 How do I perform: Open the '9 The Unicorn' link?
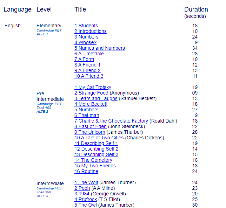pyautogui.click(x=89, y=132)
